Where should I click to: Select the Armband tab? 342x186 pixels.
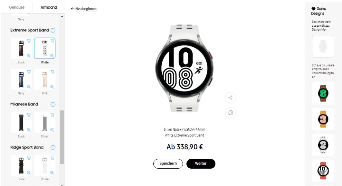pos(49,7)
